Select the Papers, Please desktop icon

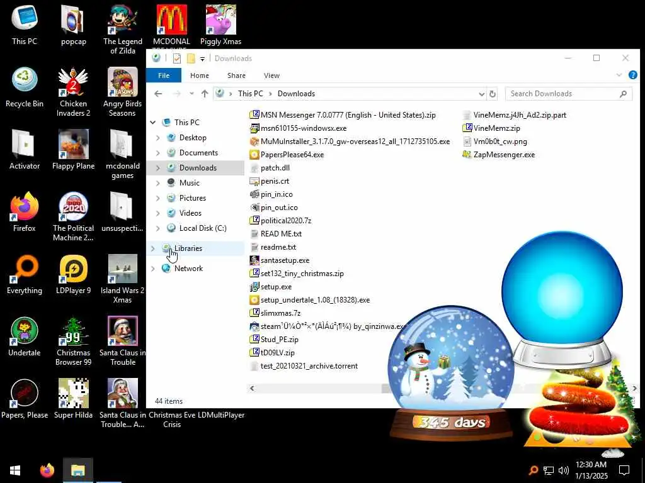(x=25, y=398)
